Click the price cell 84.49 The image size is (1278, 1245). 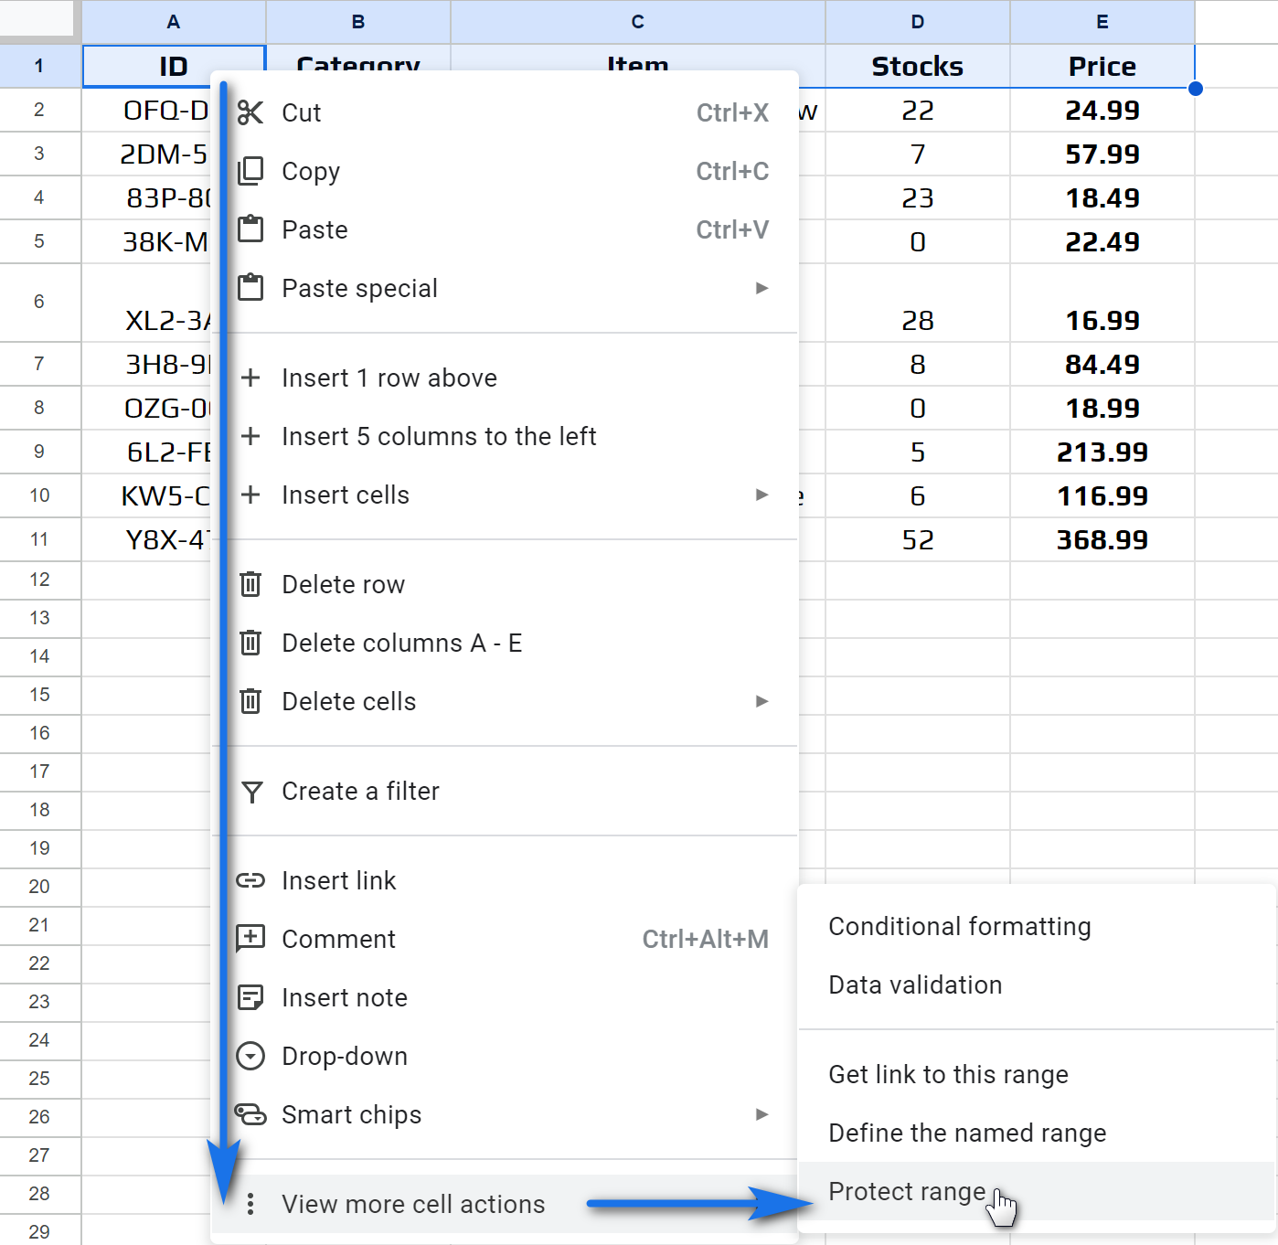(1102, 365)
